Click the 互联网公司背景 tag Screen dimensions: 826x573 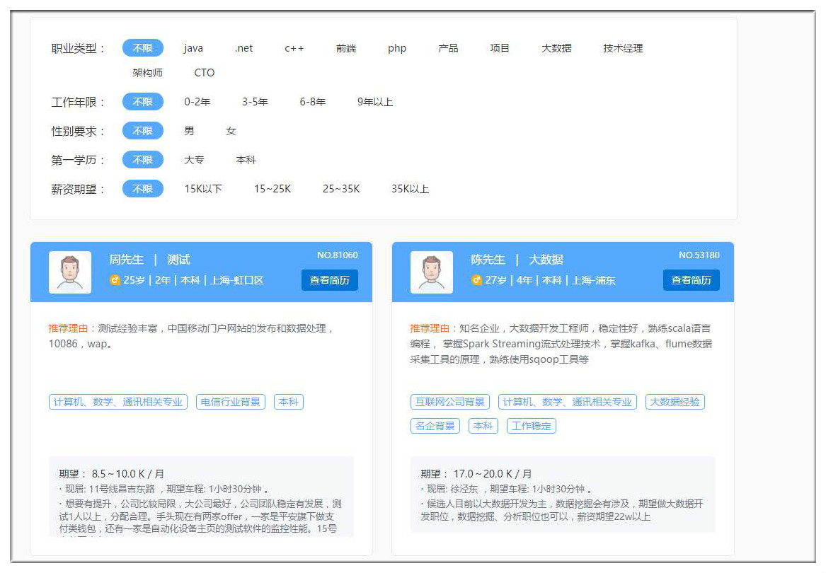pyautogui.click(x=450, y=402)
